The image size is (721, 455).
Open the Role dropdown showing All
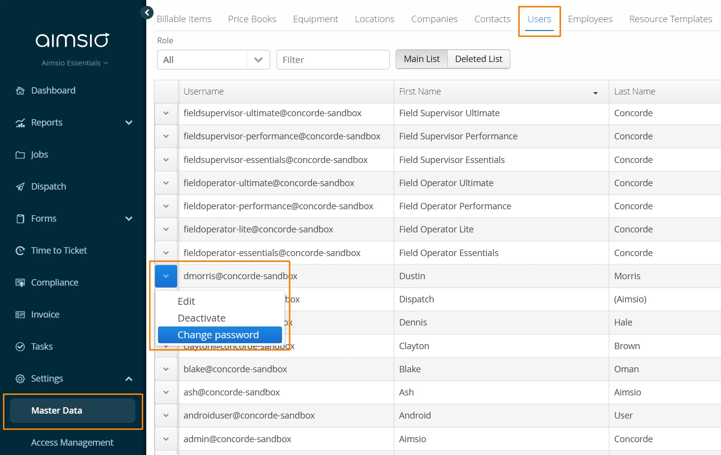click(214, 60)
